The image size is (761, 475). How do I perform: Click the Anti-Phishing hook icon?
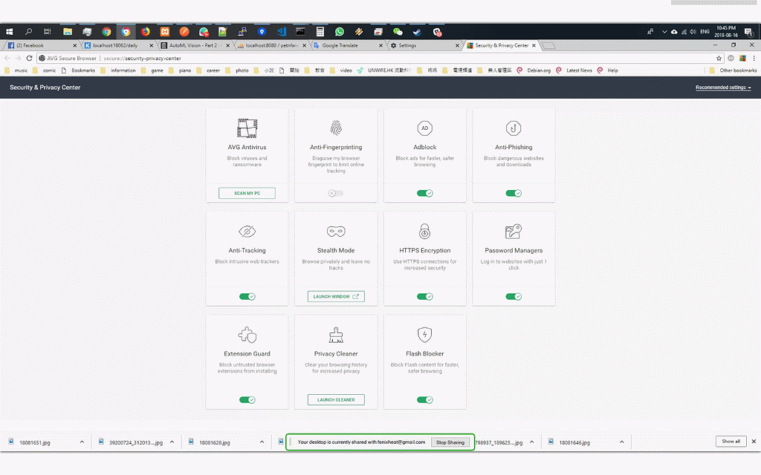click(x=514, y=128)
